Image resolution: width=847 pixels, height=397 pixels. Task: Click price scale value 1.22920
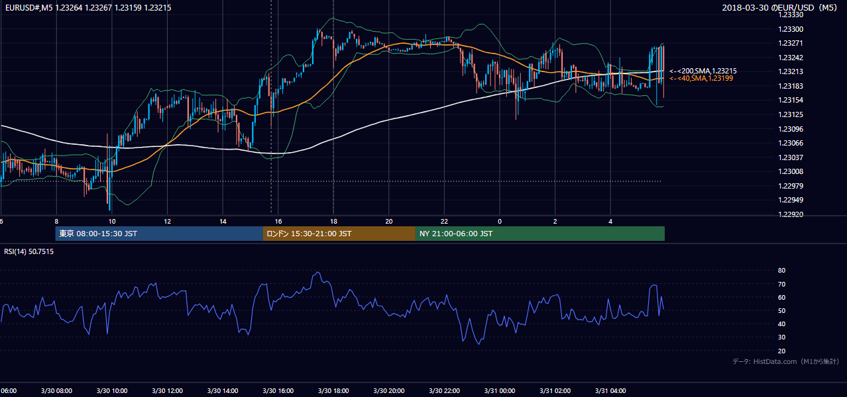click(791, 214)
